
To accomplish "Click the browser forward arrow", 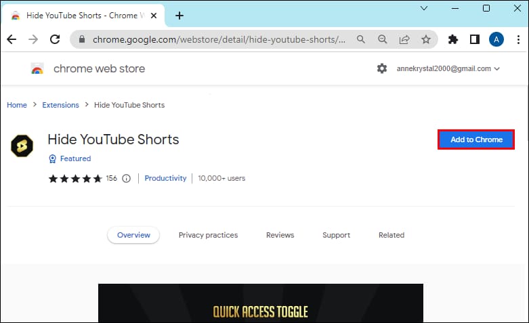I will tap(33, 39).
